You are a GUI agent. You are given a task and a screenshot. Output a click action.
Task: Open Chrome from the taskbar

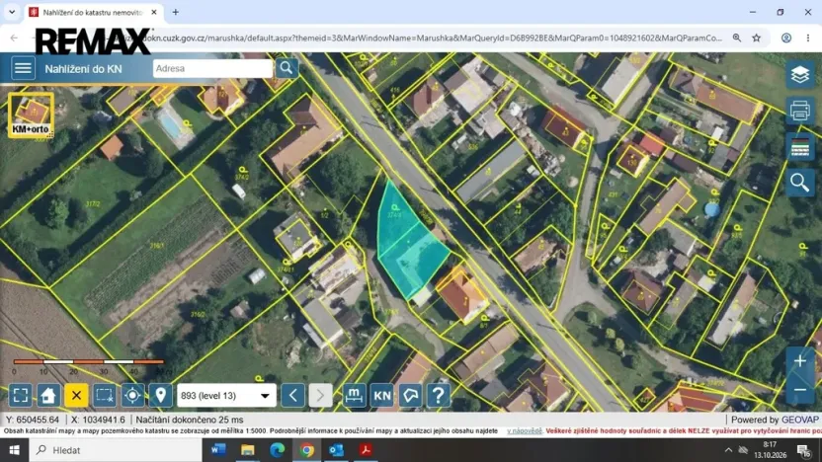click(x=306, y=450)
